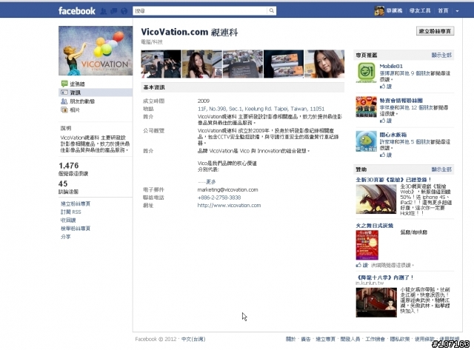Click the 建立粉絲專頁 button at top right
Viewport: 474px width, 350px height.
pyautogui.click(x=435, y=31)
